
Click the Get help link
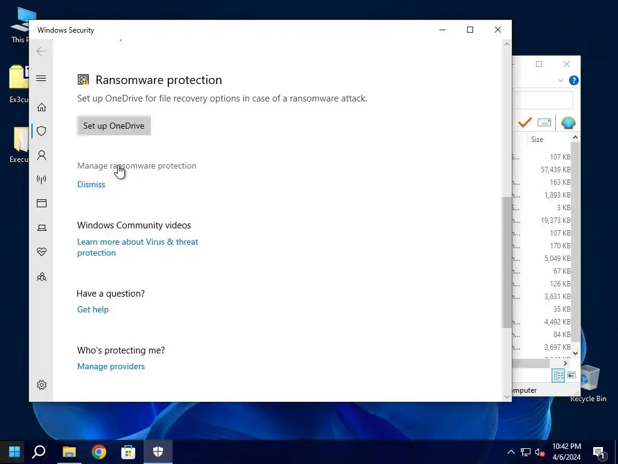click(x=92, y=309)
